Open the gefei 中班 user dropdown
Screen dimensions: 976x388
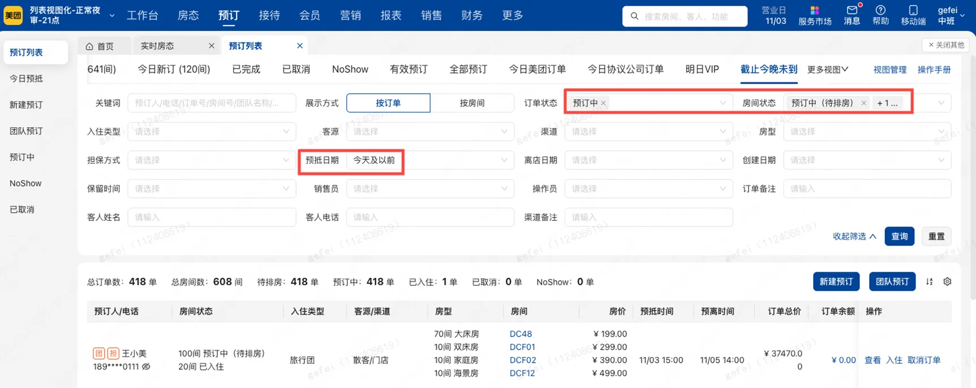(x=951, y=15)
